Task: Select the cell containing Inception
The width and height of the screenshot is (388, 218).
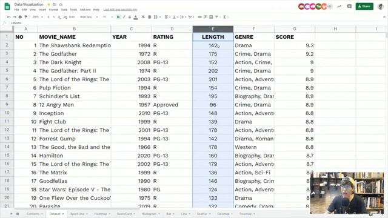Action: coord(74,113)
